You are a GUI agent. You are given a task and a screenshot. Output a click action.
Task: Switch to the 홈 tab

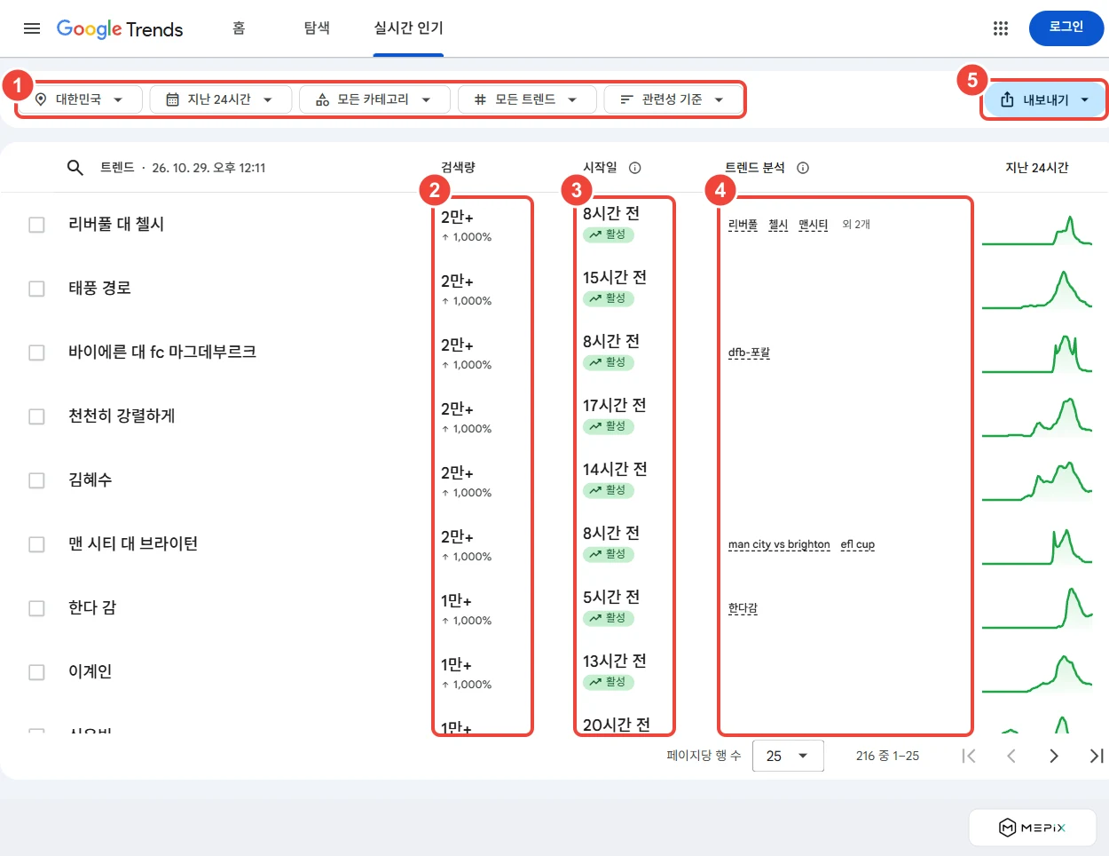click(239, 28)
